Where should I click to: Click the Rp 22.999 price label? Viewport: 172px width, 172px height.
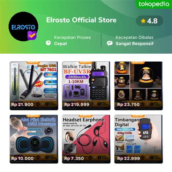point(128,159)
